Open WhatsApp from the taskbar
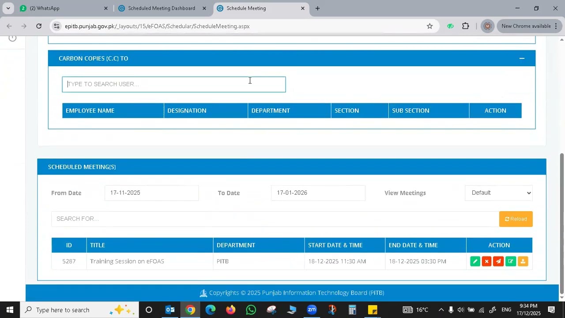Screen dimensions: 565x318 [x=251, y=310]
